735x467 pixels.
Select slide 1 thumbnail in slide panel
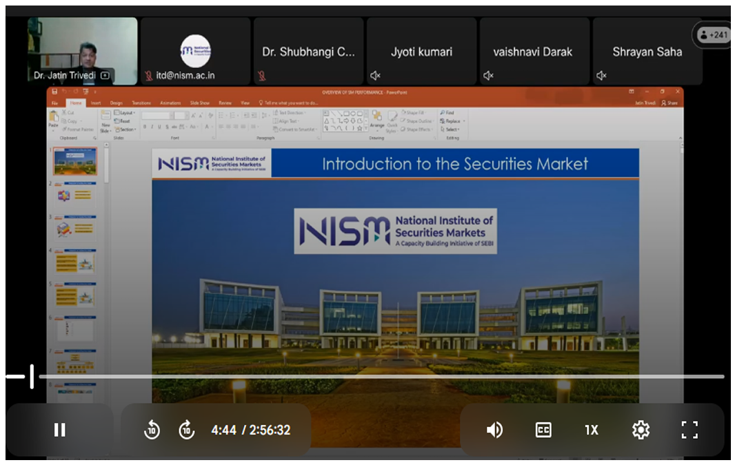point(75,161)
